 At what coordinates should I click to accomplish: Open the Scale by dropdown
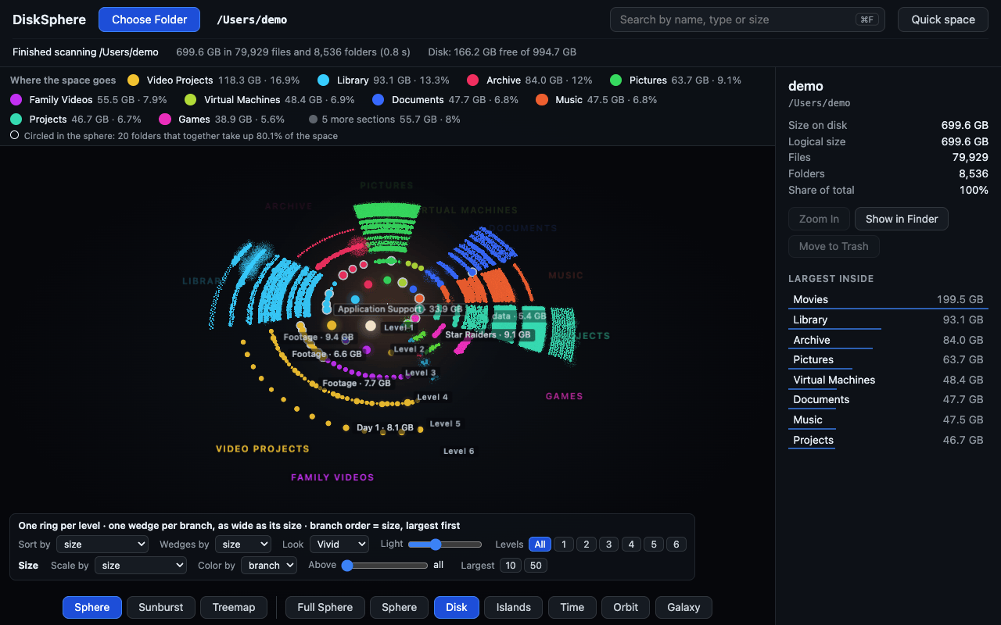pos(141,566)
